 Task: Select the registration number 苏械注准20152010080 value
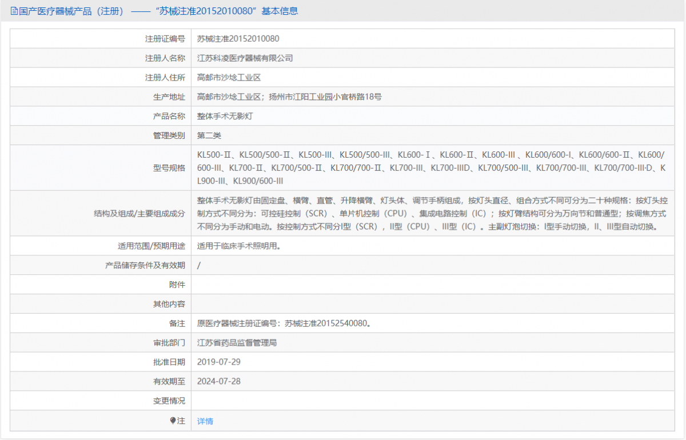(238, 39)
